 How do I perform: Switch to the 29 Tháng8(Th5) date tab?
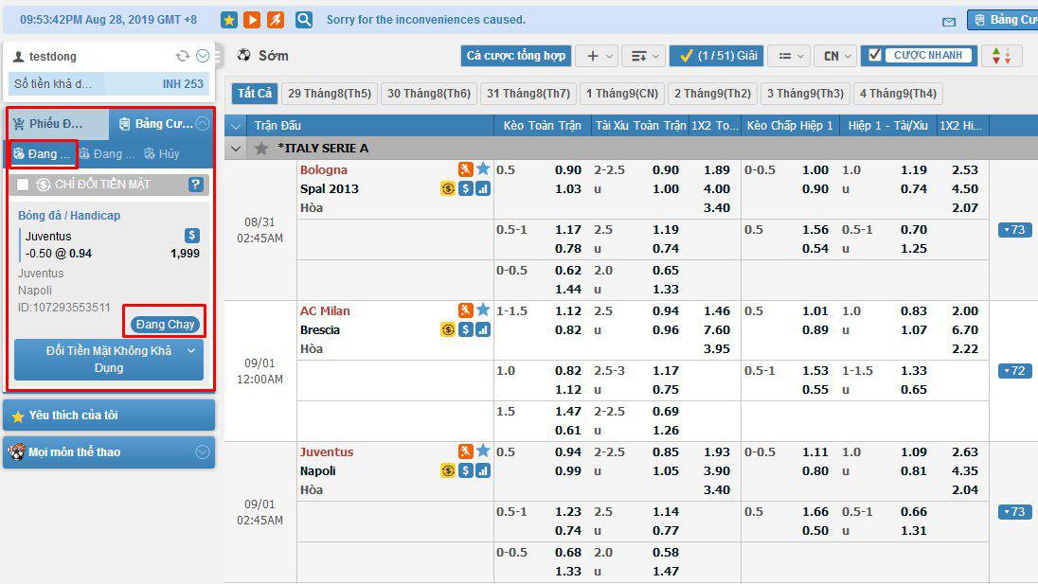(329, 93)
